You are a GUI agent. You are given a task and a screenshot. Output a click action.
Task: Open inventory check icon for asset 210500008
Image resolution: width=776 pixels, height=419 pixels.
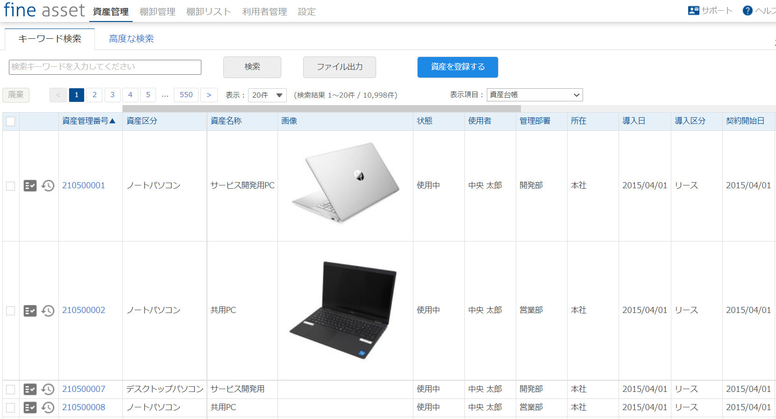(30, 407)
